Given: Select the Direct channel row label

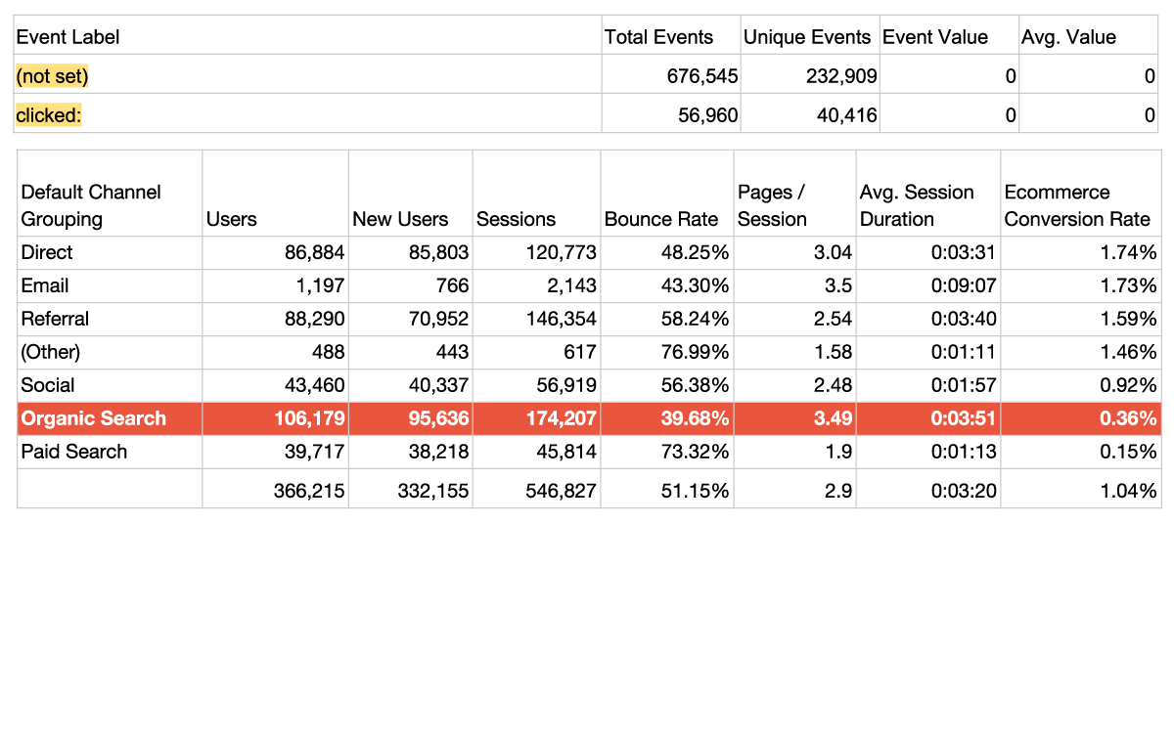Looking at the screenshot, I should (47, 252).
